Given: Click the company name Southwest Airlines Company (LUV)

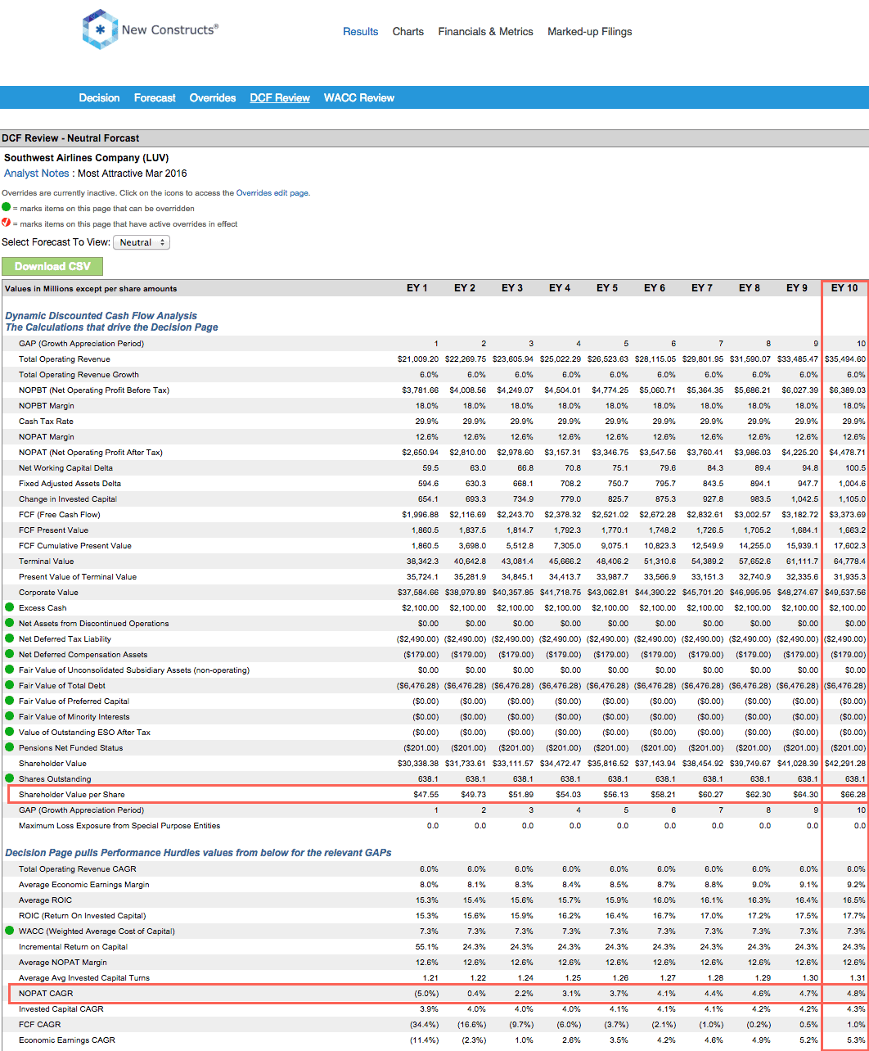Looking at the screenshot, I should [87, 157].
